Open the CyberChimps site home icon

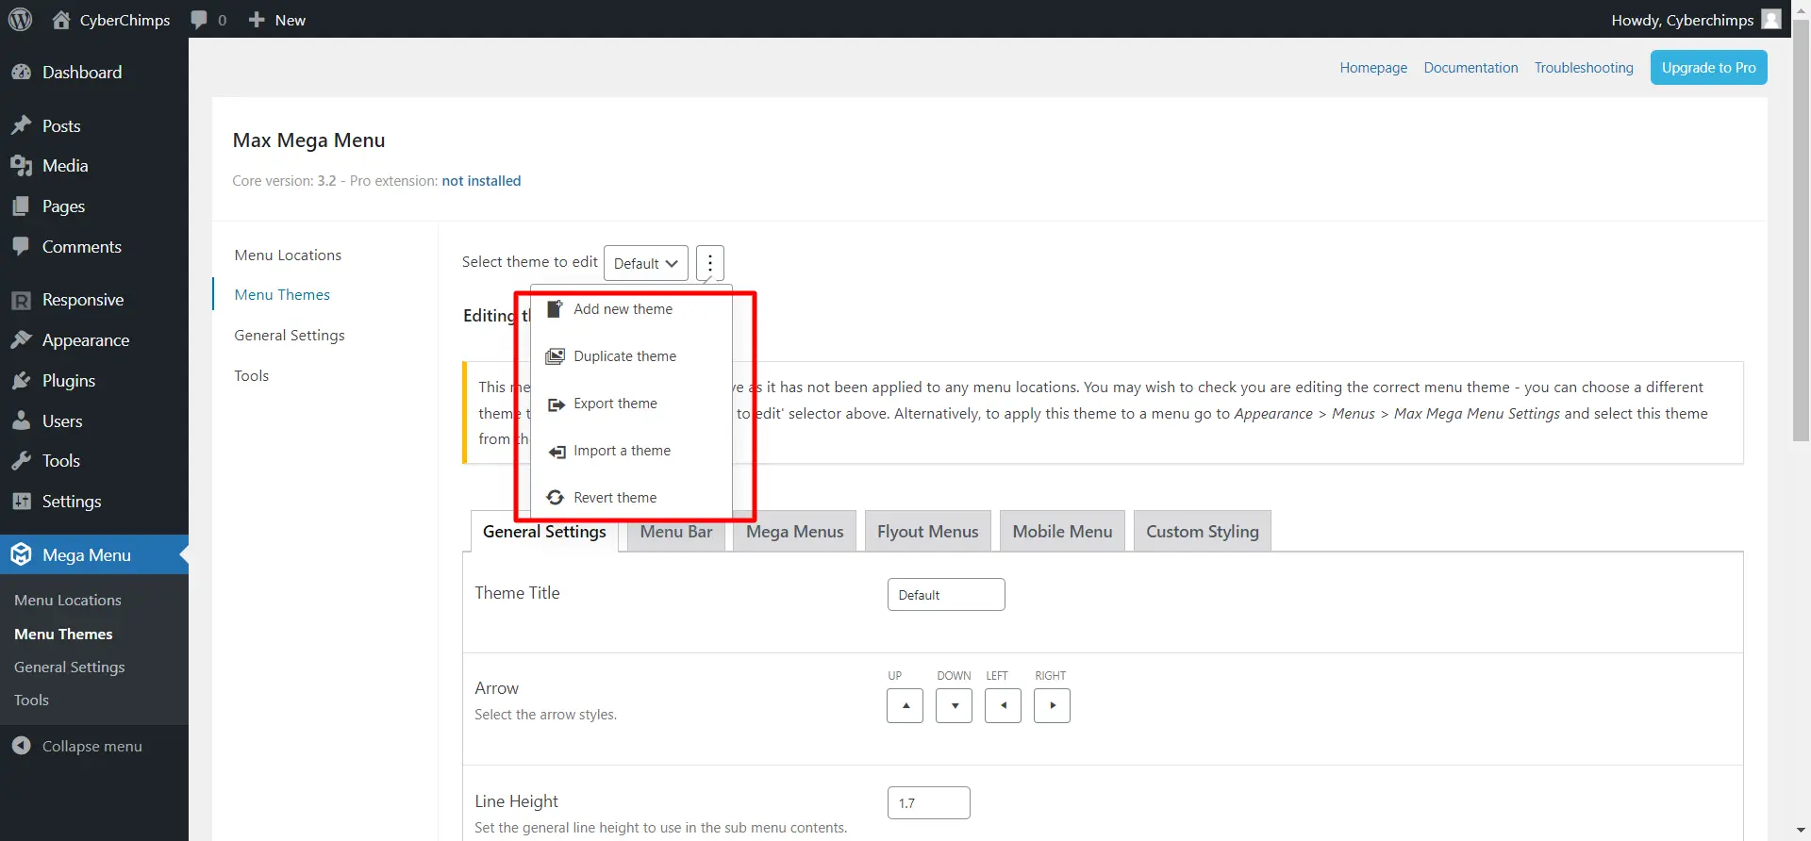[61, 20]
